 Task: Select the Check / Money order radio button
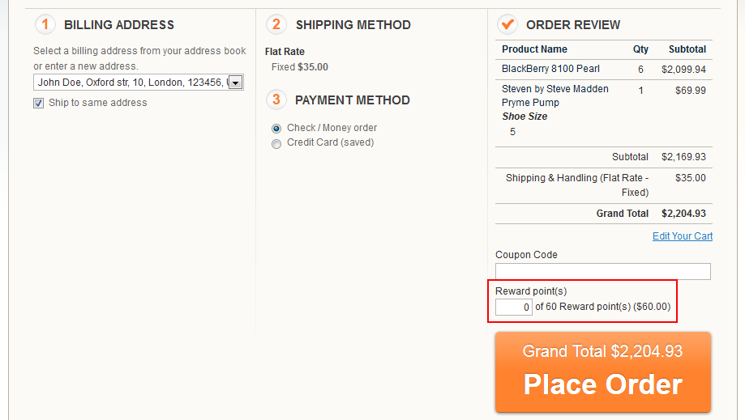pyautogui.click(x=276, y=129)
